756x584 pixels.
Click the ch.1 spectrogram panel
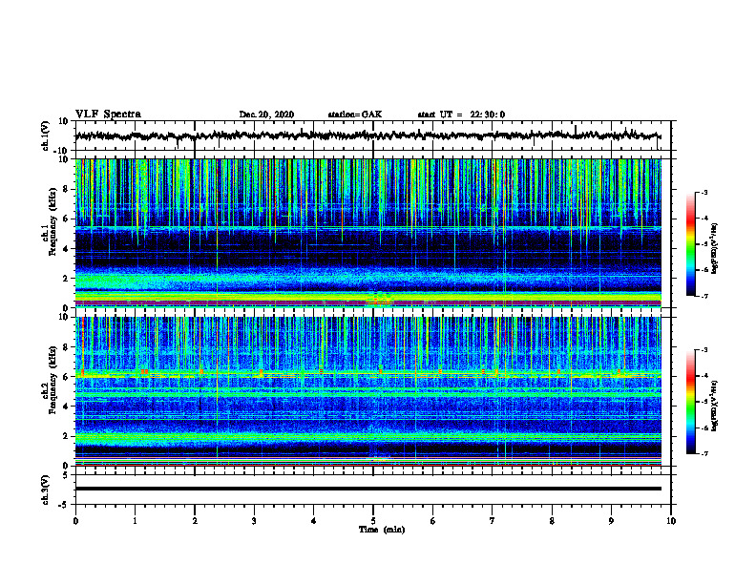coord(367,233)
